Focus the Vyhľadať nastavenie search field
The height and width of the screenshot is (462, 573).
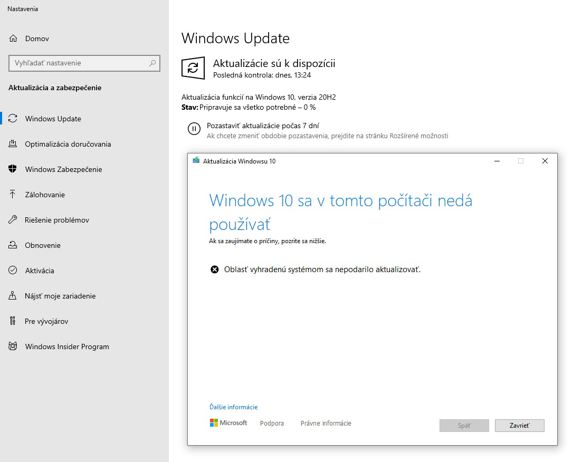(84, 63)
